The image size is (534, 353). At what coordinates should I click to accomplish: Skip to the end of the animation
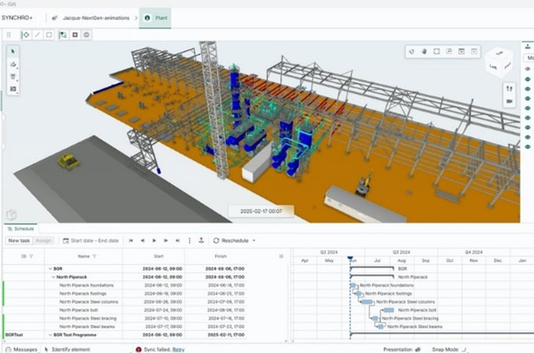(x=177, y=240)
